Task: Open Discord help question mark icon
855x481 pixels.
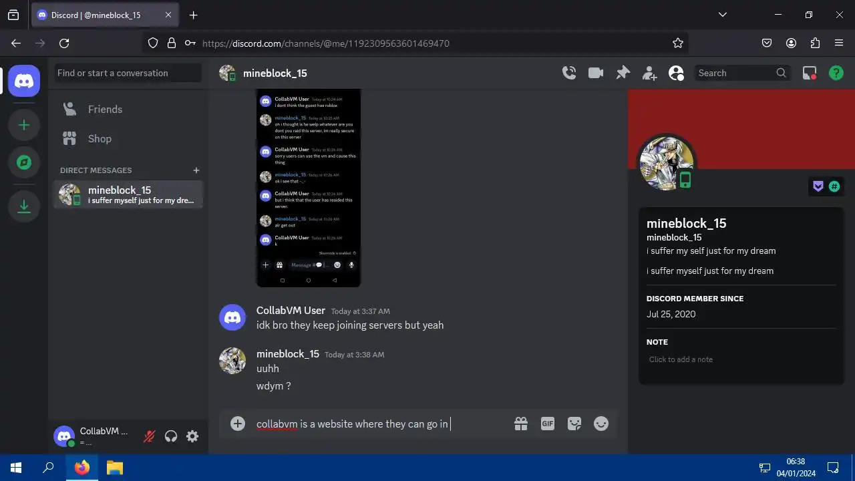Action: 836,73
